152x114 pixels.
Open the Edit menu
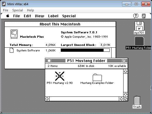point(27,16)
